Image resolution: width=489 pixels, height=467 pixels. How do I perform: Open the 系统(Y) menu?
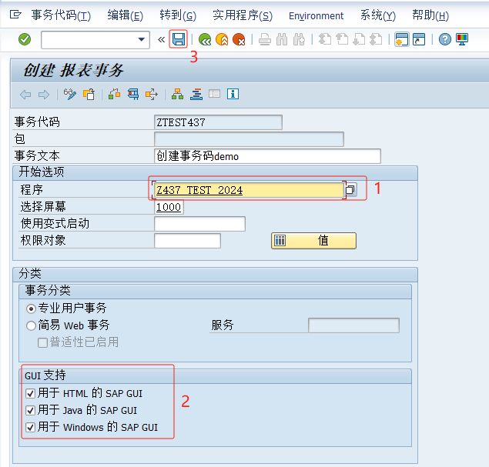378,15
